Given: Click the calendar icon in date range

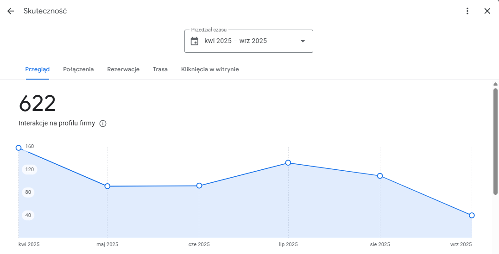Looking at the screenshot, I should pyautogui.click(x=195, y=41).
